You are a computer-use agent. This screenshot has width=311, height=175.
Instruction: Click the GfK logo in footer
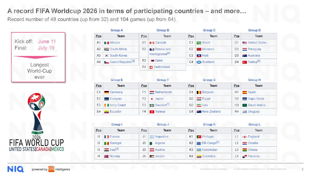[51, 169]
